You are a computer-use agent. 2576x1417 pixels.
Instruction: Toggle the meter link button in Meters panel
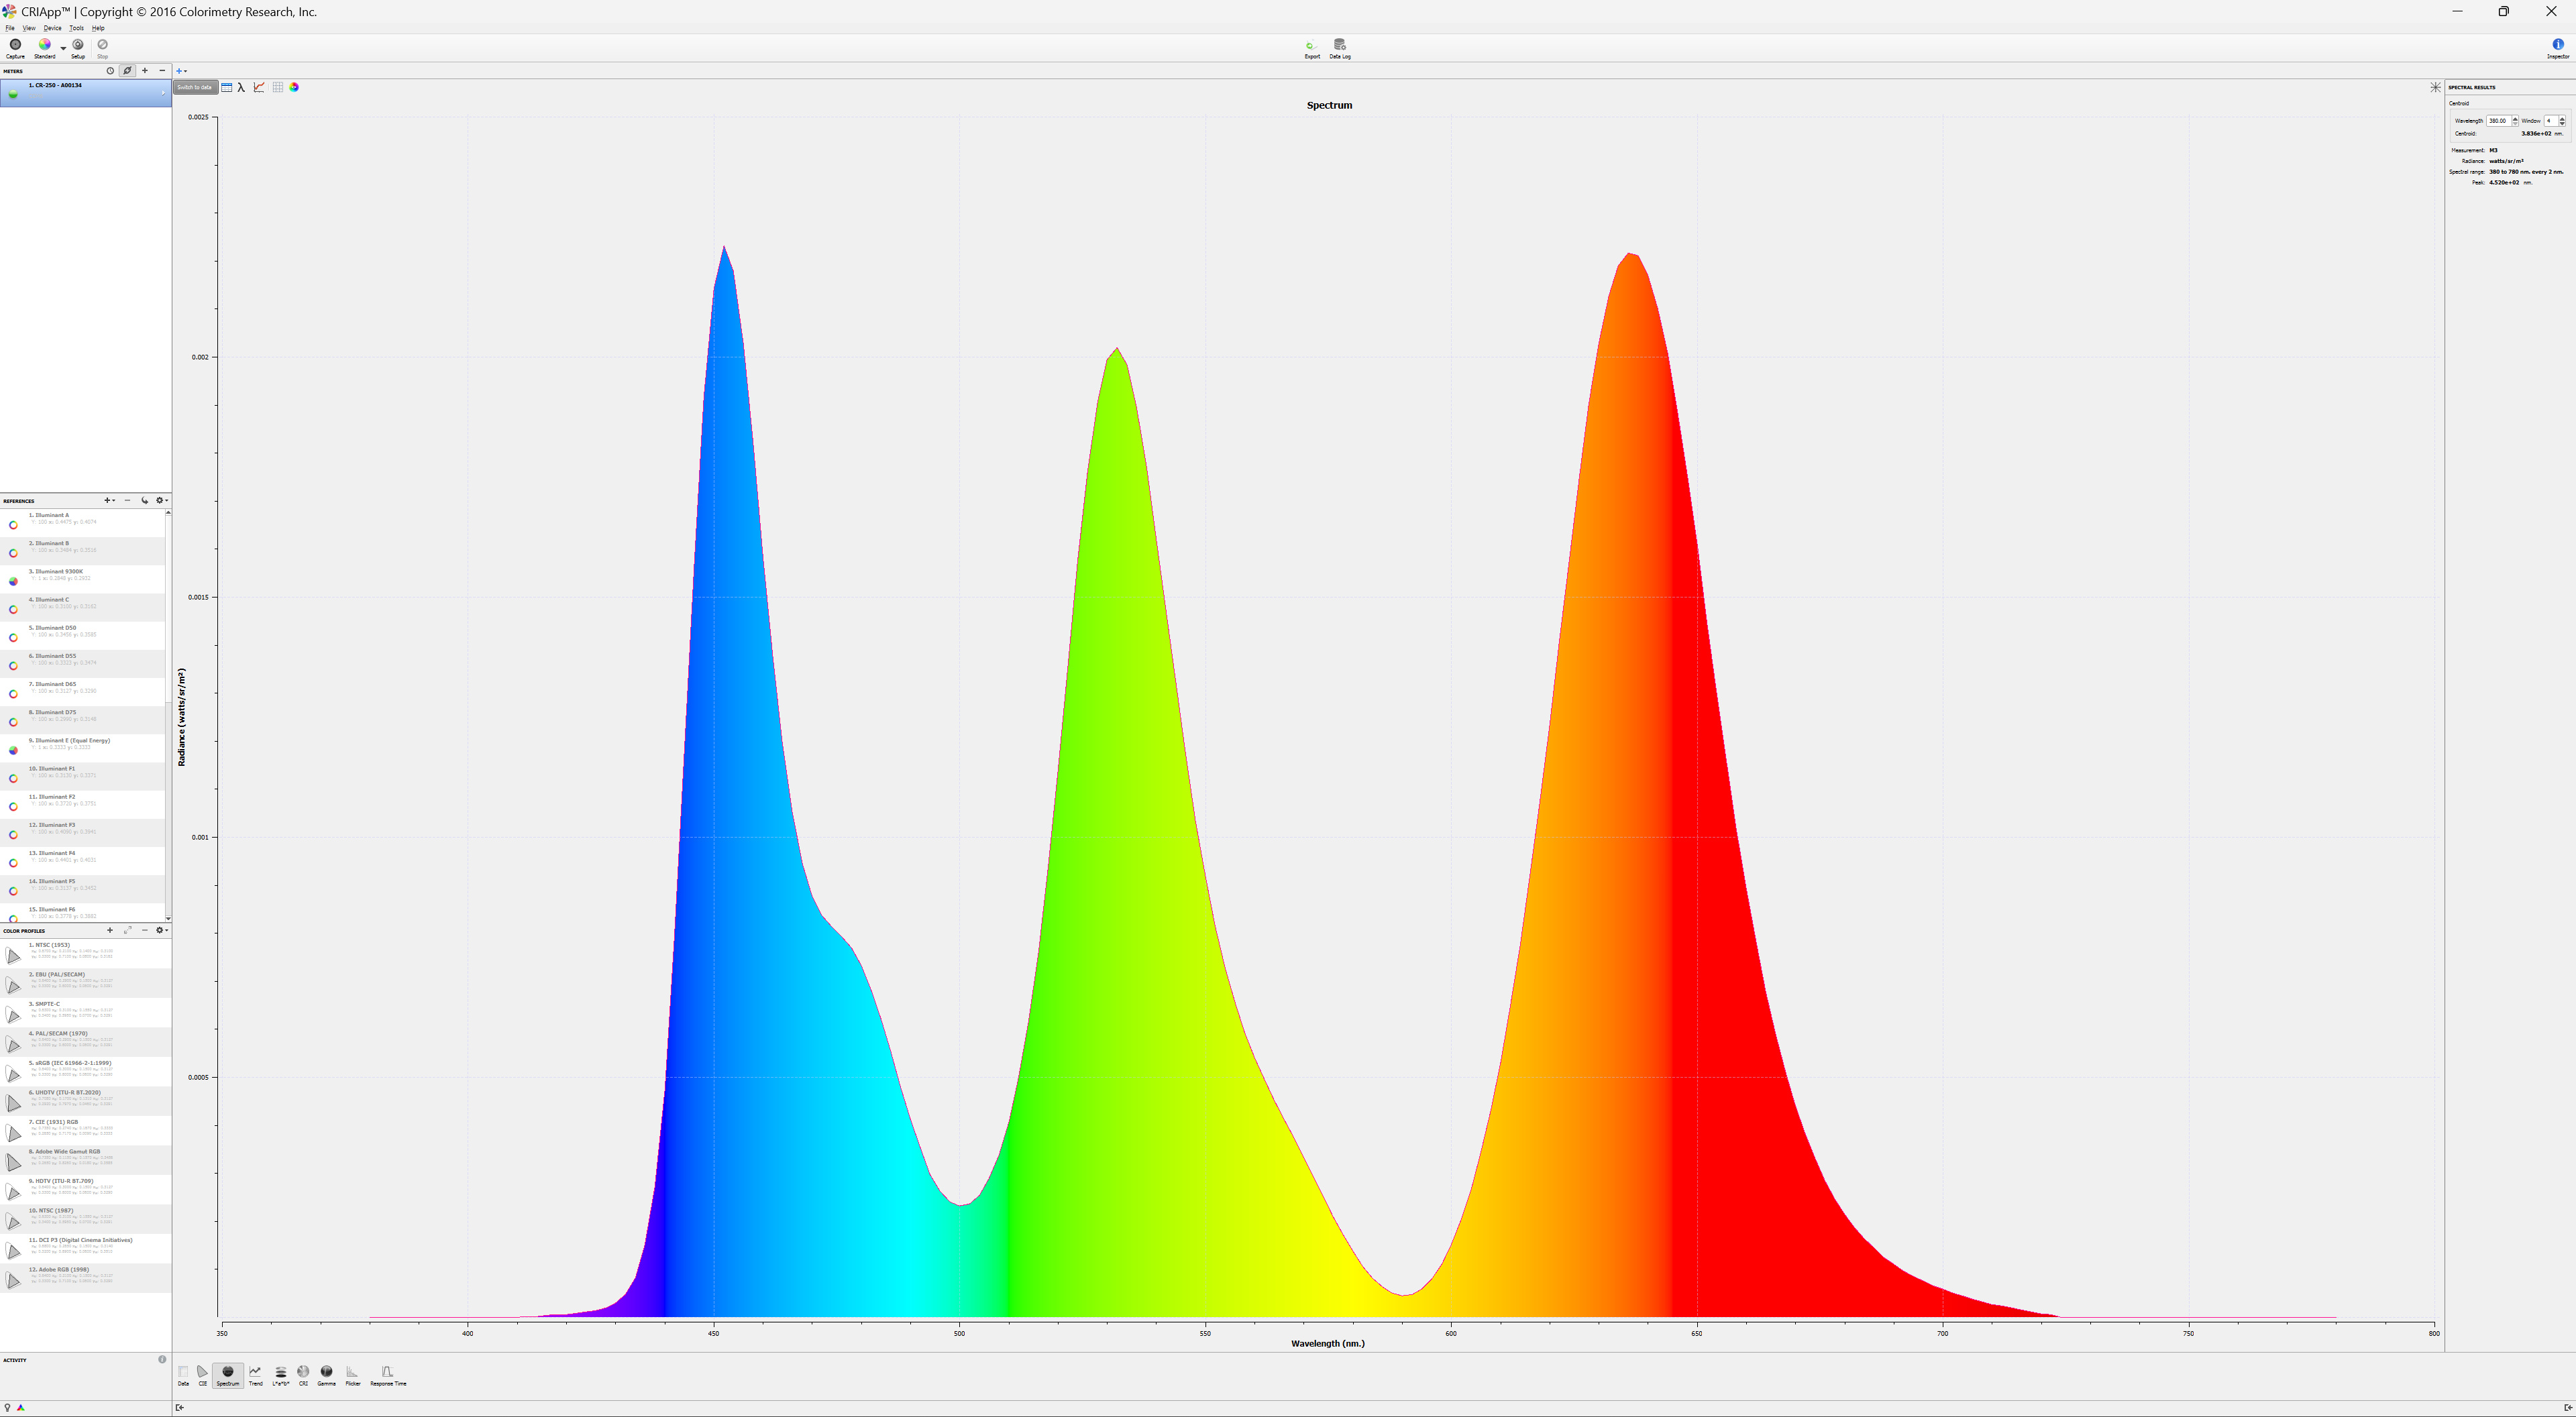click(x=127, y=71)
